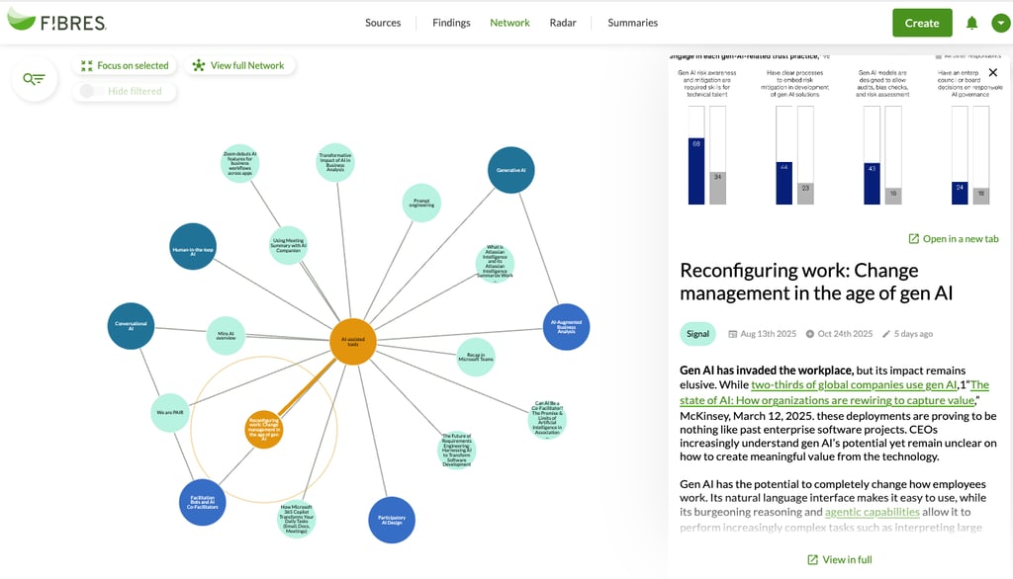Click Focus on selected button

[125, 66]
